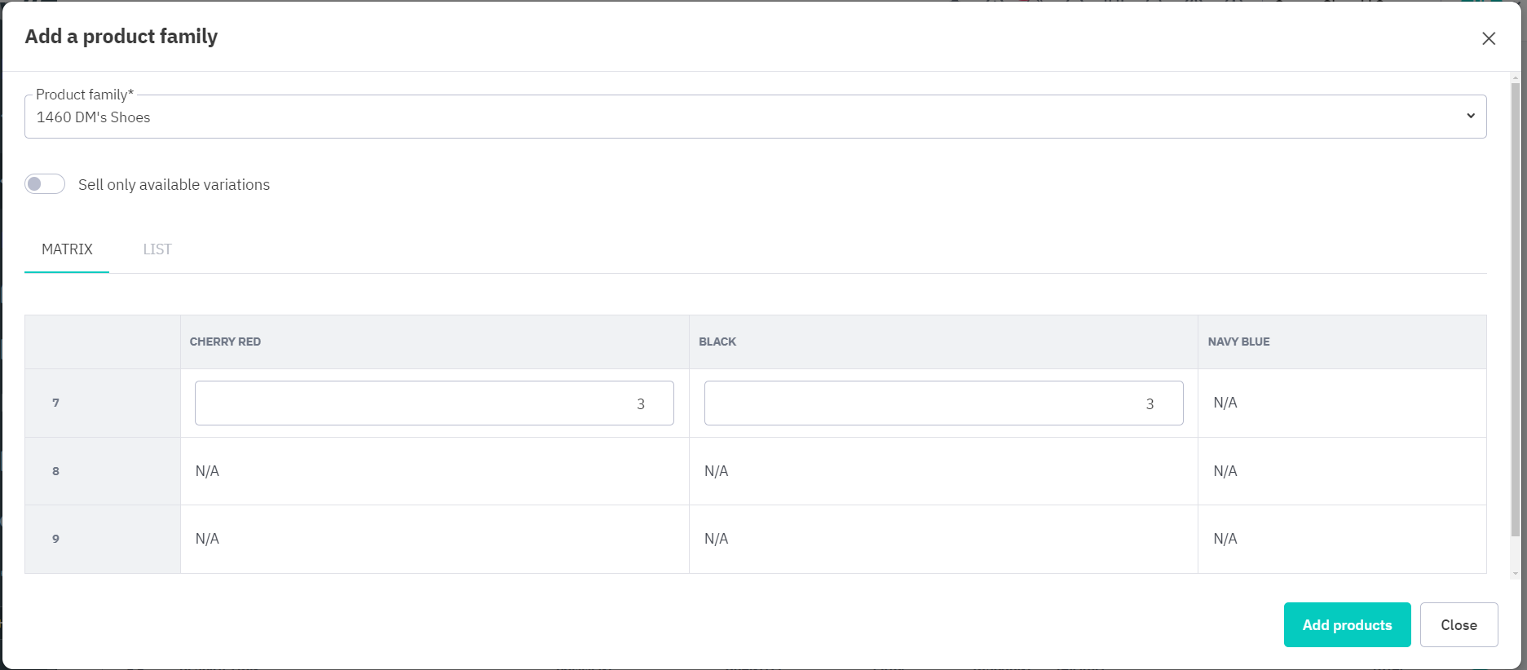Switch to the LIST tab
The height and width of the screenshot is (670, 1527).
pyautogui.click(x=157, y=249)
